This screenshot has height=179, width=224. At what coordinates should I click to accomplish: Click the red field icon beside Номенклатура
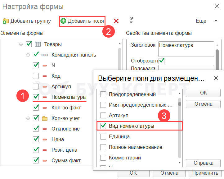click(45, 97)
